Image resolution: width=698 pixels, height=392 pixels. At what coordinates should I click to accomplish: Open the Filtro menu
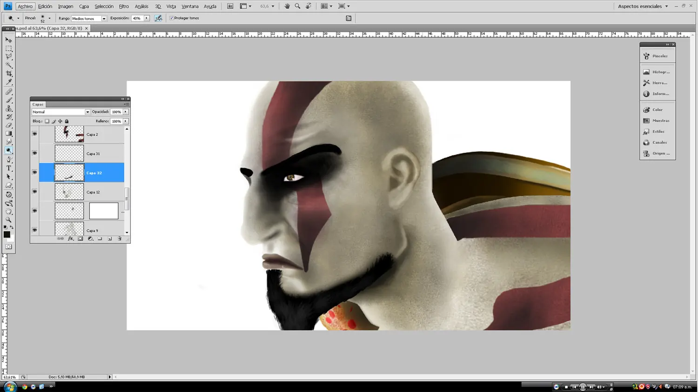click(x=124, y=7)
